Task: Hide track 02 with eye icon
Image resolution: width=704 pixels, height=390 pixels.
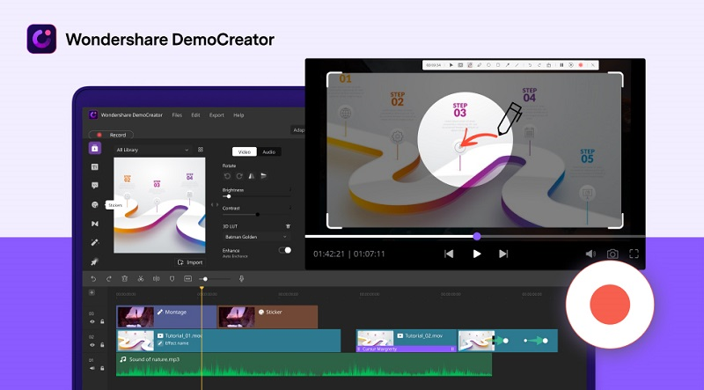Action: pyautogui.click(x=92, y=345)
